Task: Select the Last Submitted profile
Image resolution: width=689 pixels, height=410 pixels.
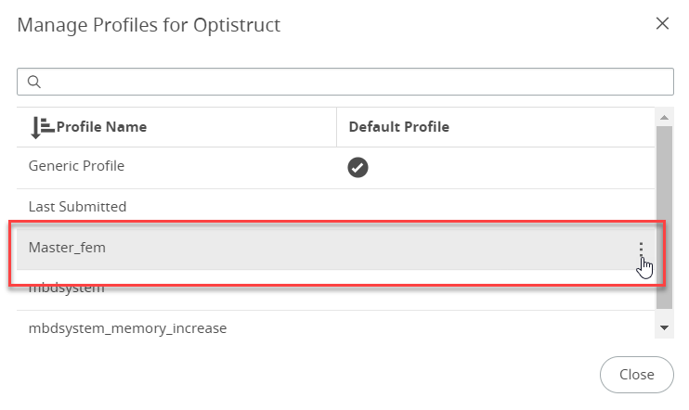Action: click(x=78, y=207)
